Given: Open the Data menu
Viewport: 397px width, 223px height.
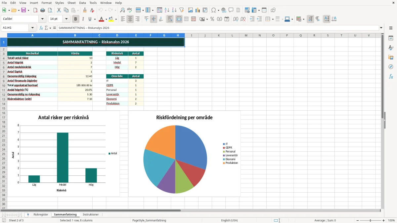Looking at the screenshot, I should [x=82, y=3].
